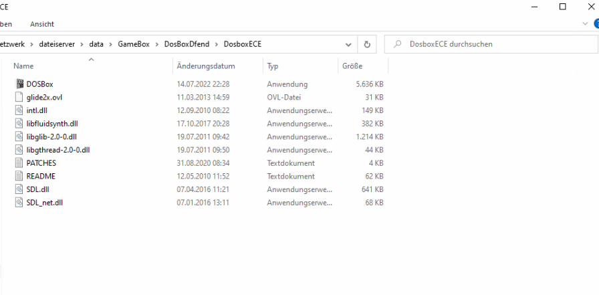The height and width of the screenshot is (295, 599).
Task: Open the address bar history dropdown
Action: [x=349, y=44]
